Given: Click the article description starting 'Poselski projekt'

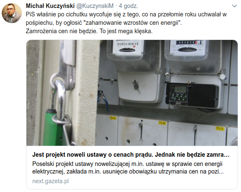Looking at the screenshot, I should 128,168.
